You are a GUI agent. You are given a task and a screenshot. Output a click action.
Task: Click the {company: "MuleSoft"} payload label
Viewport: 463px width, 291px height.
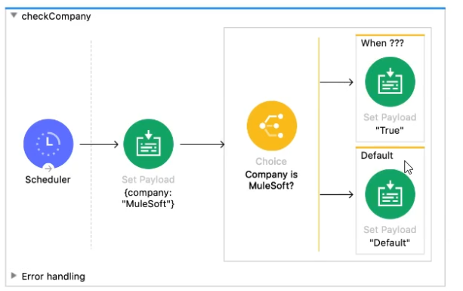[x=148, y=198]
